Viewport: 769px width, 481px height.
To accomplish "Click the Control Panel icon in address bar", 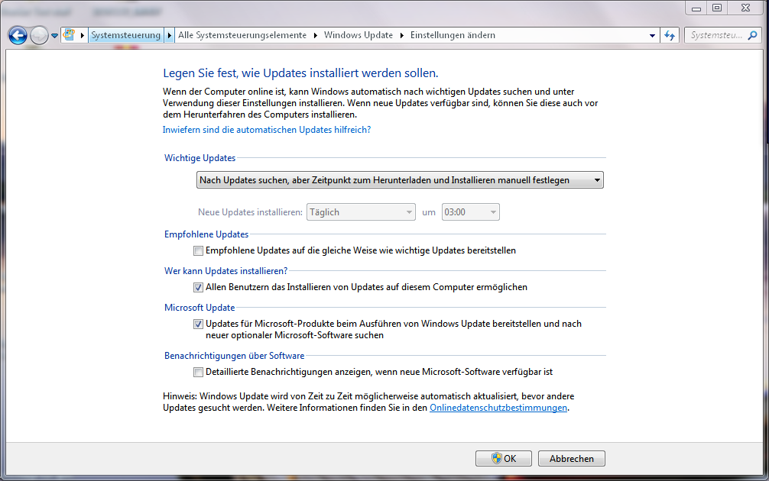I will (69, 35).
